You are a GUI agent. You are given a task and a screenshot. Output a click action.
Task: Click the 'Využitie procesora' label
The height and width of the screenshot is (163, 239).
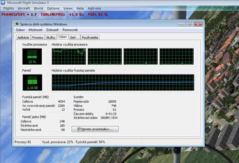click(35, 44)
